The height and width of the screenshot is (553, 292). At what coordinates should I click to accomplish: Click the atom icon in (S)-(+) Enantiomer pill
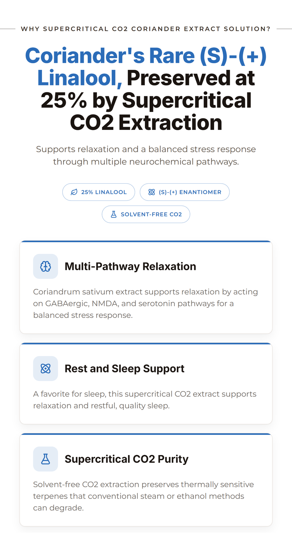152,192
